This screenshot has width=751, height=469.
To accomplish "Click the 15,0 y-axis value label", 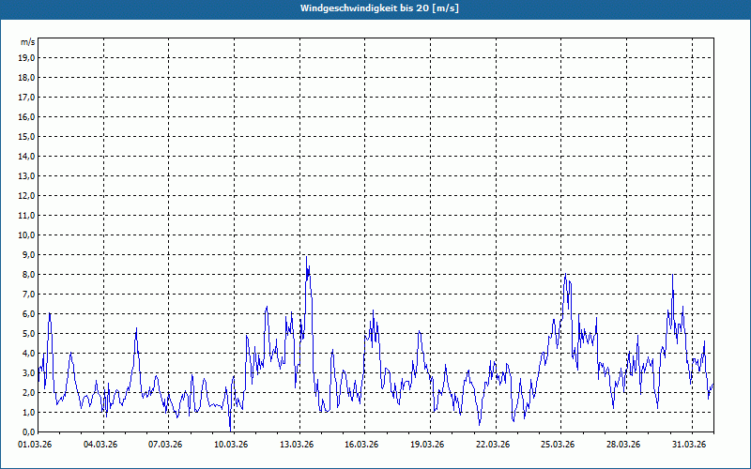I will (x=26, y=136).
